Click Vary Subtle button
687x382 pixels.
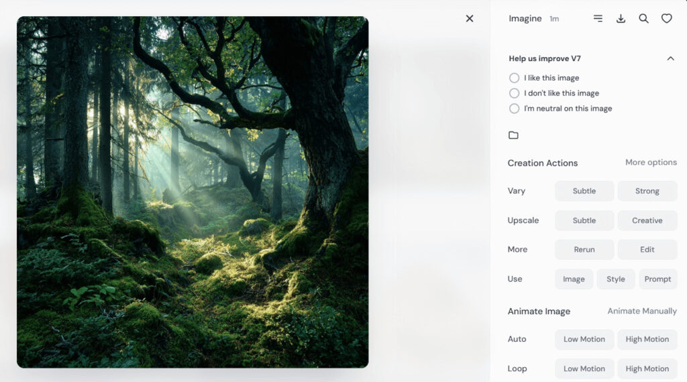point(584,191)
